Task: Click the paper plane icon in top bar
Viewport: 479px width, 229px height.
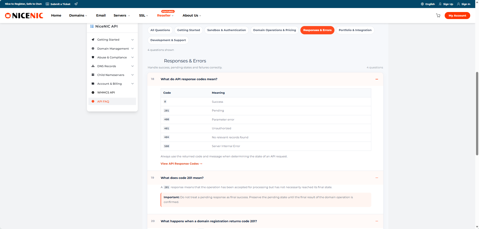Action: (76, 4)
